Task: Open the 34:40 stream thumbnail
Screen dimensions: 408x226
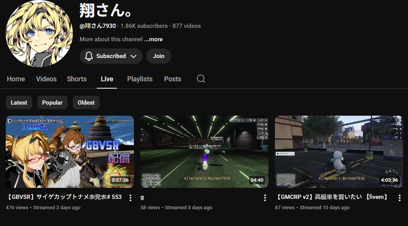Action: click(x=204, y=152)
